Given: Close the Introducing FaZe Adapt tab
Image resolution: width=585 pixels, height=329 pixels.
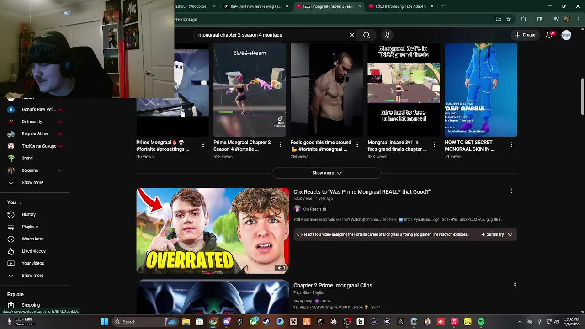Looking at the screenshot, I should [432, 6].
